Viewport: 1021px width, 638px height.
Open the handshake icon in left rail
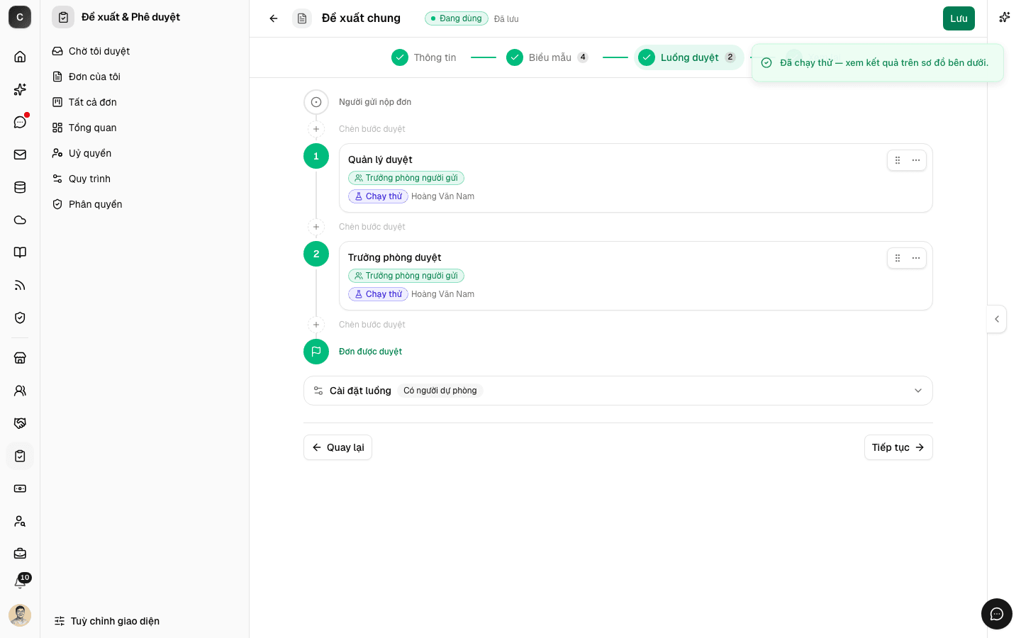pos(20,423)
